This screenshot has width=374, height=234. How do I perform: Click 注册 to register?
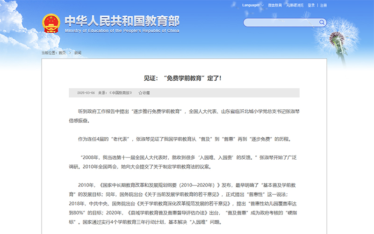point(323,5)
